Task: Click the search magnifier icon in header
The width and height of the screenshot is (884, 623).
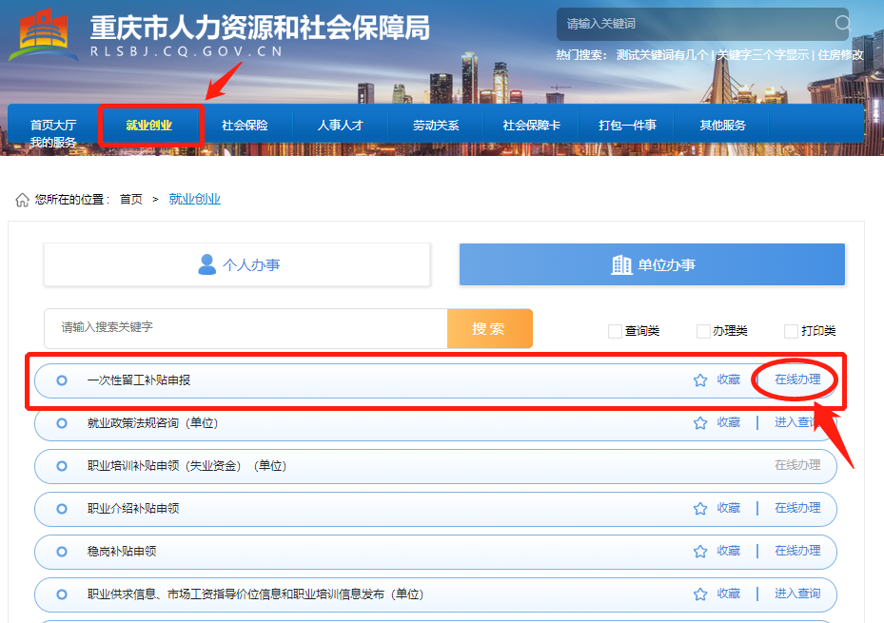Action: tap(842, 24)
